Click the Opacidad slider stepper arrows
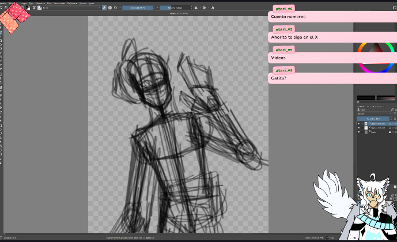The width and height of the screenshot is (397, 242). pyautogui.click(x=154, y=8)
